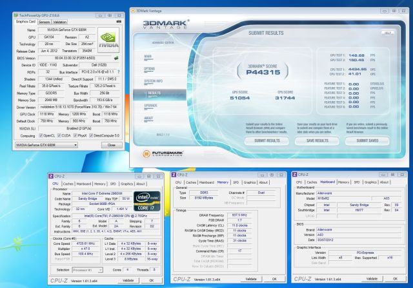413x288 pixels.
Task: Click the CPU-Z icon in the Mainboard window title
Action: click(x=294, y=175)
